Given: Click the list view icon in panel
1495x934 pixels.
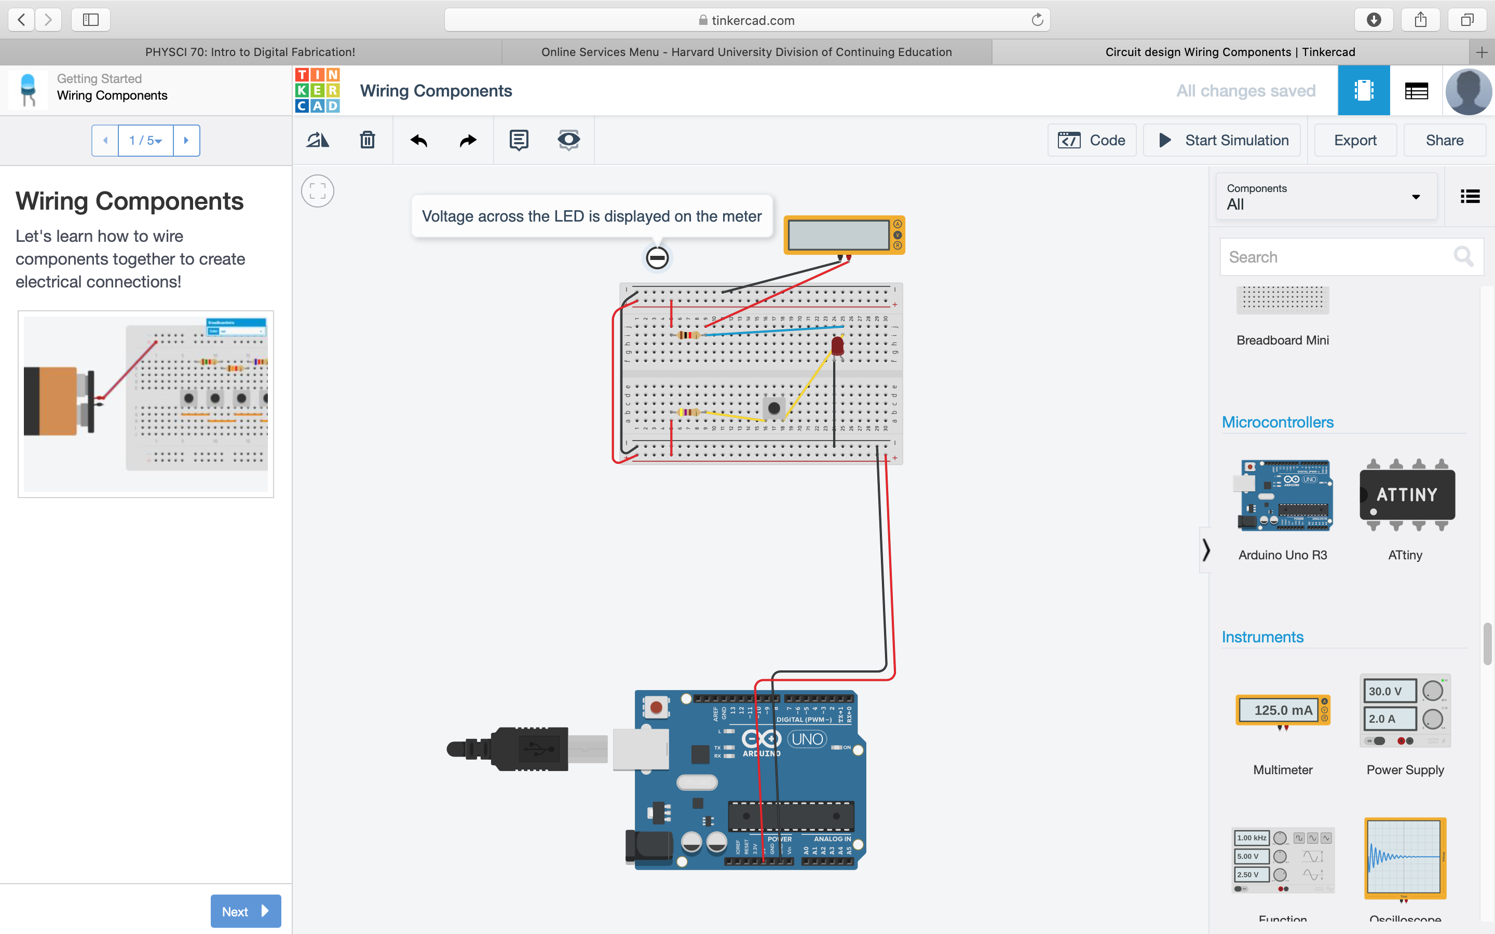Looking at the screenshot, I should [x=1468, y=196].
